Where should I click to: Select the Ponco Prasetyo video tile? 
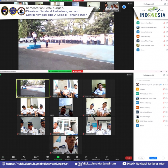pyautogui.click(x=66, y=145)
